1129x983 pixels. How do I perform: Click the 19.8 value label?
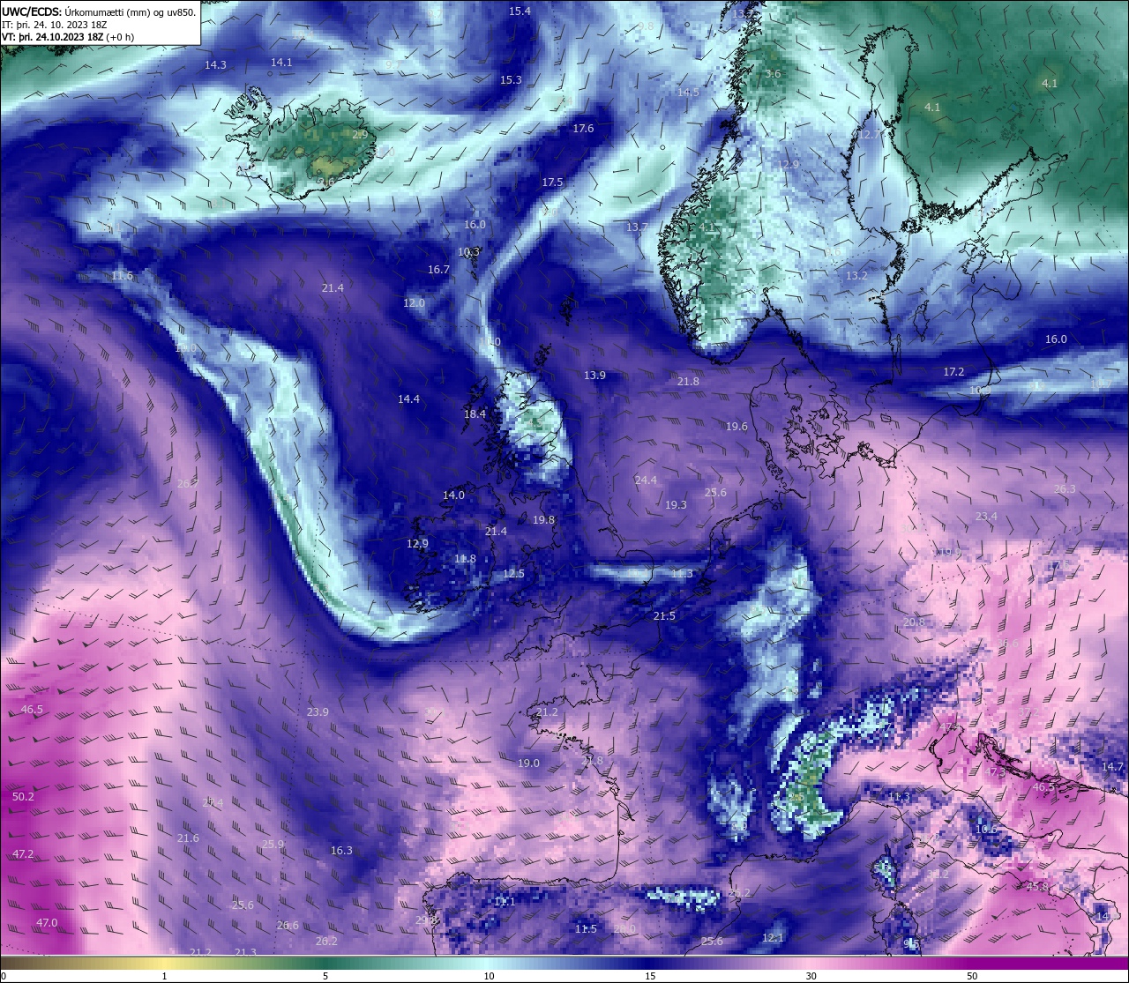pyautogui.click(x=543, y=520)
